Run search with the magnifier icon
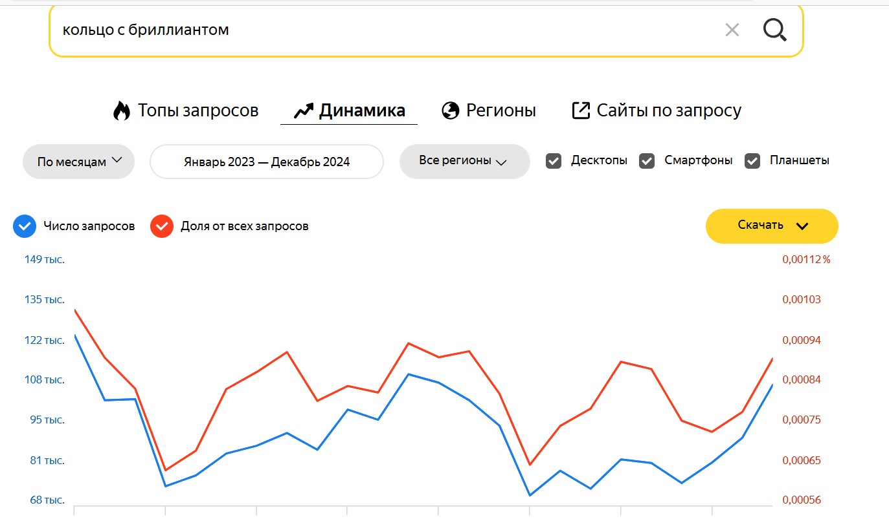This screenshot has height=521, width=889. (774, 30)
